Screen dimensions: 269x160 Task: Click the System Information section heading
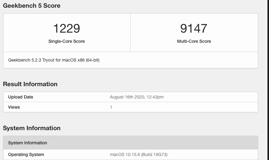click(x=32, y=128)
